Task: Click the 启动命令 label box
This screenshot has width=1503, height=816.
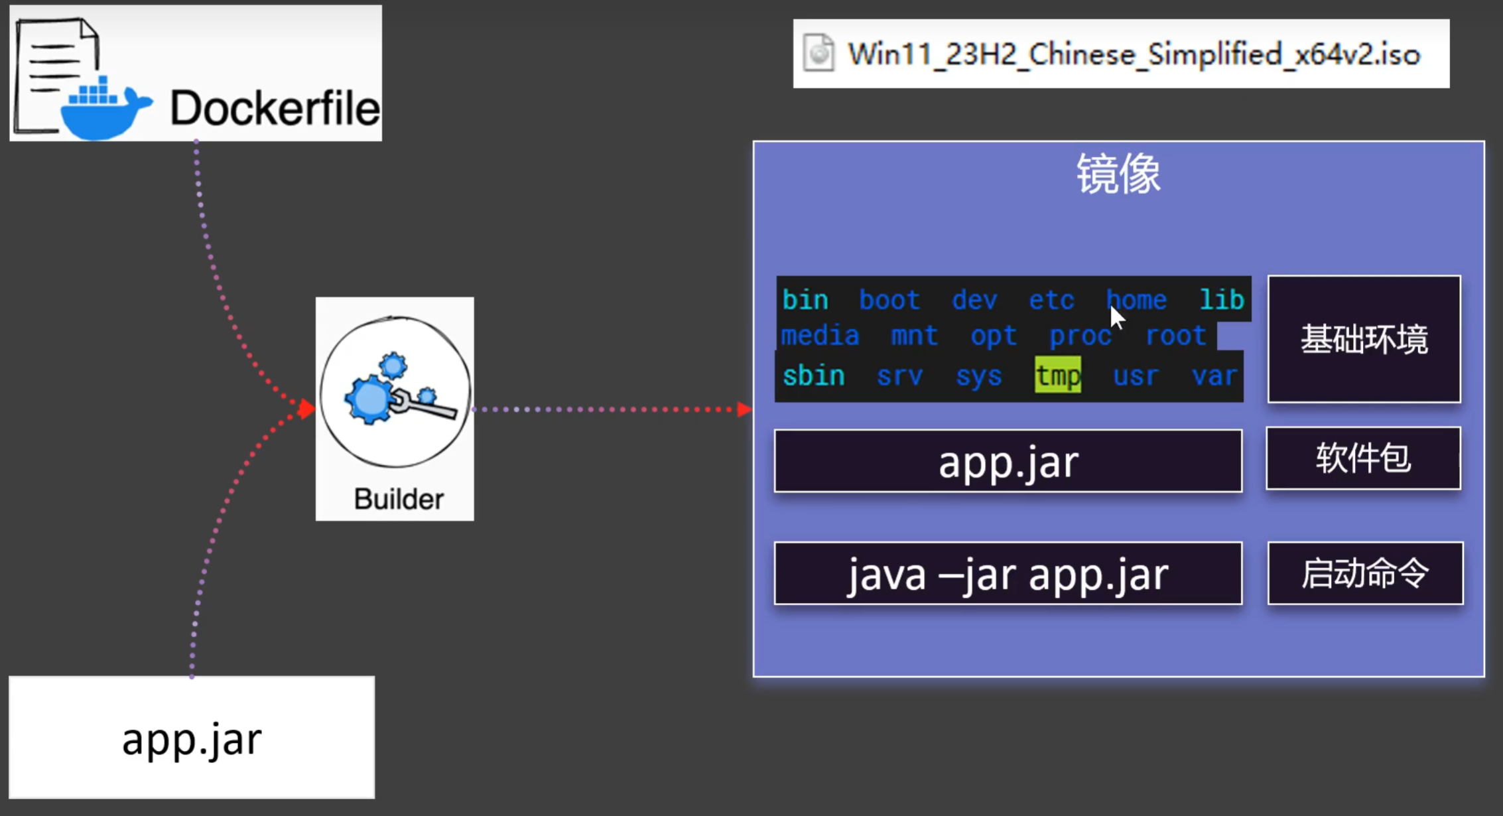Action: [x=1364, y=573]
